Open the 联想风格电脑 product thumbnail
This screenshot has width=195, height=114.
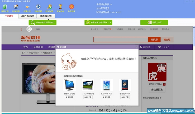69,85
